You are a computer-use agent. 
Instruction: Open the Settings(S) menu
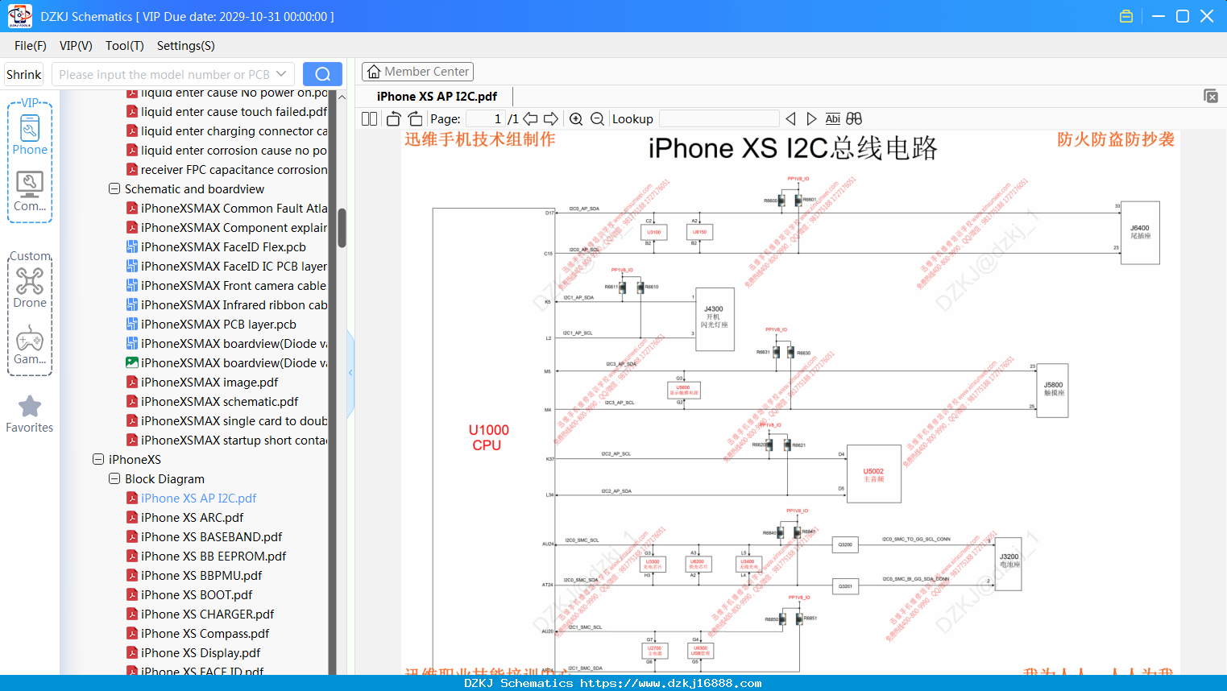click(186, 46)
